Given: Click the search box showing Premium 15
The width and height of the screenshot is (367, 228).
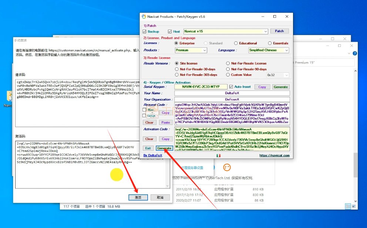Looking at the screenshot, I should pyautogui.click(x=324, y=63).
